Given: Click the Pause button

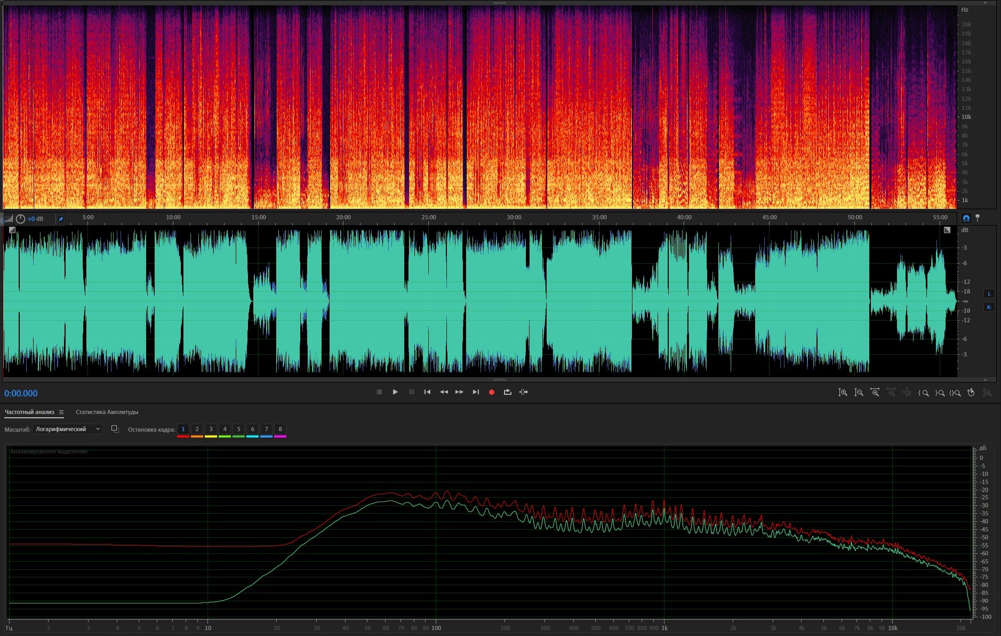Looking at the screenshot, I should 411,392.
